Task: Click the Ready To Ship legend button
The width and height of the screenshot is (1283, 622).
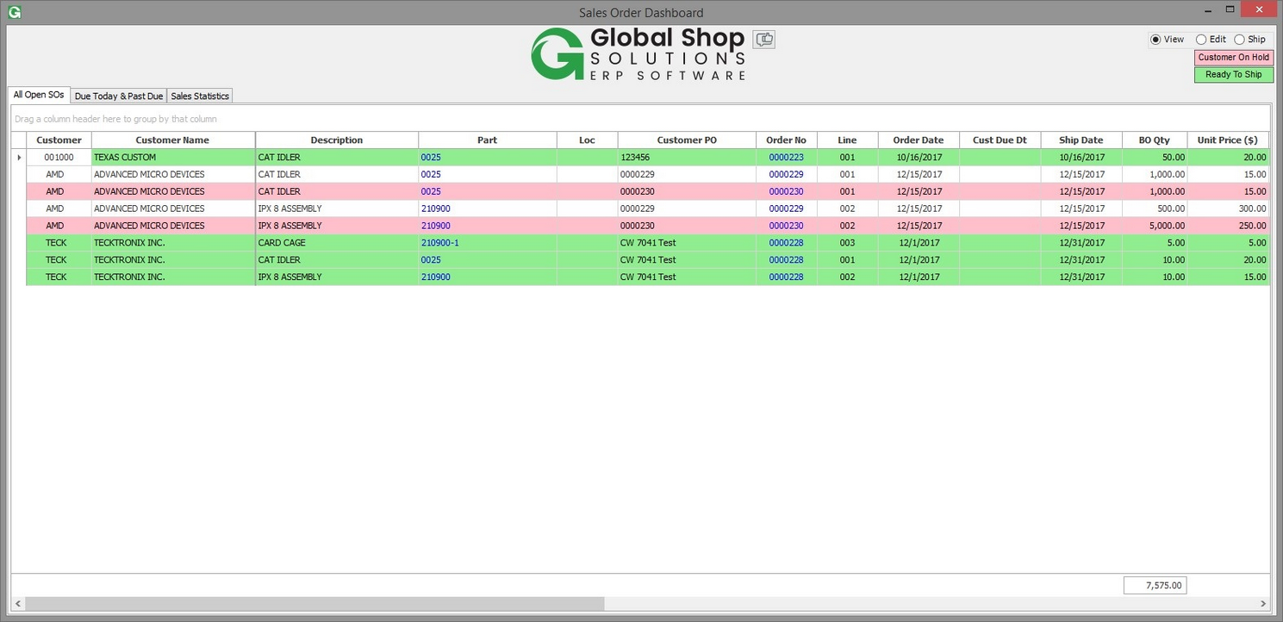Action: point(1234,75)
